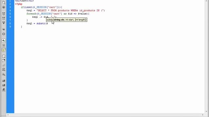Click the Collapse Selection icon
Image resolution: width=209 pixels, height=117 pixels.
tap(4, 18)
